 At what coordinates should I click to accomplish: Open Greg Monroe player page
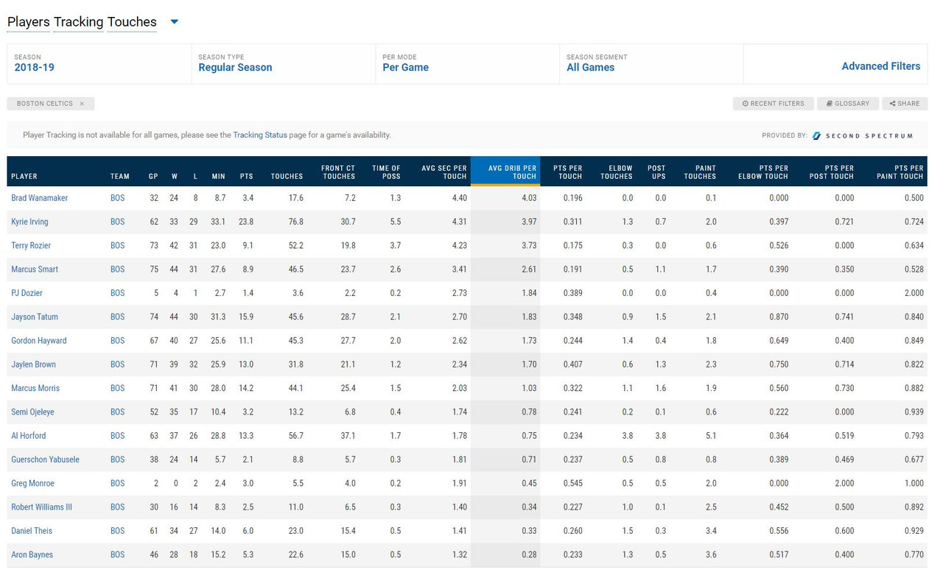pos(32,484)
